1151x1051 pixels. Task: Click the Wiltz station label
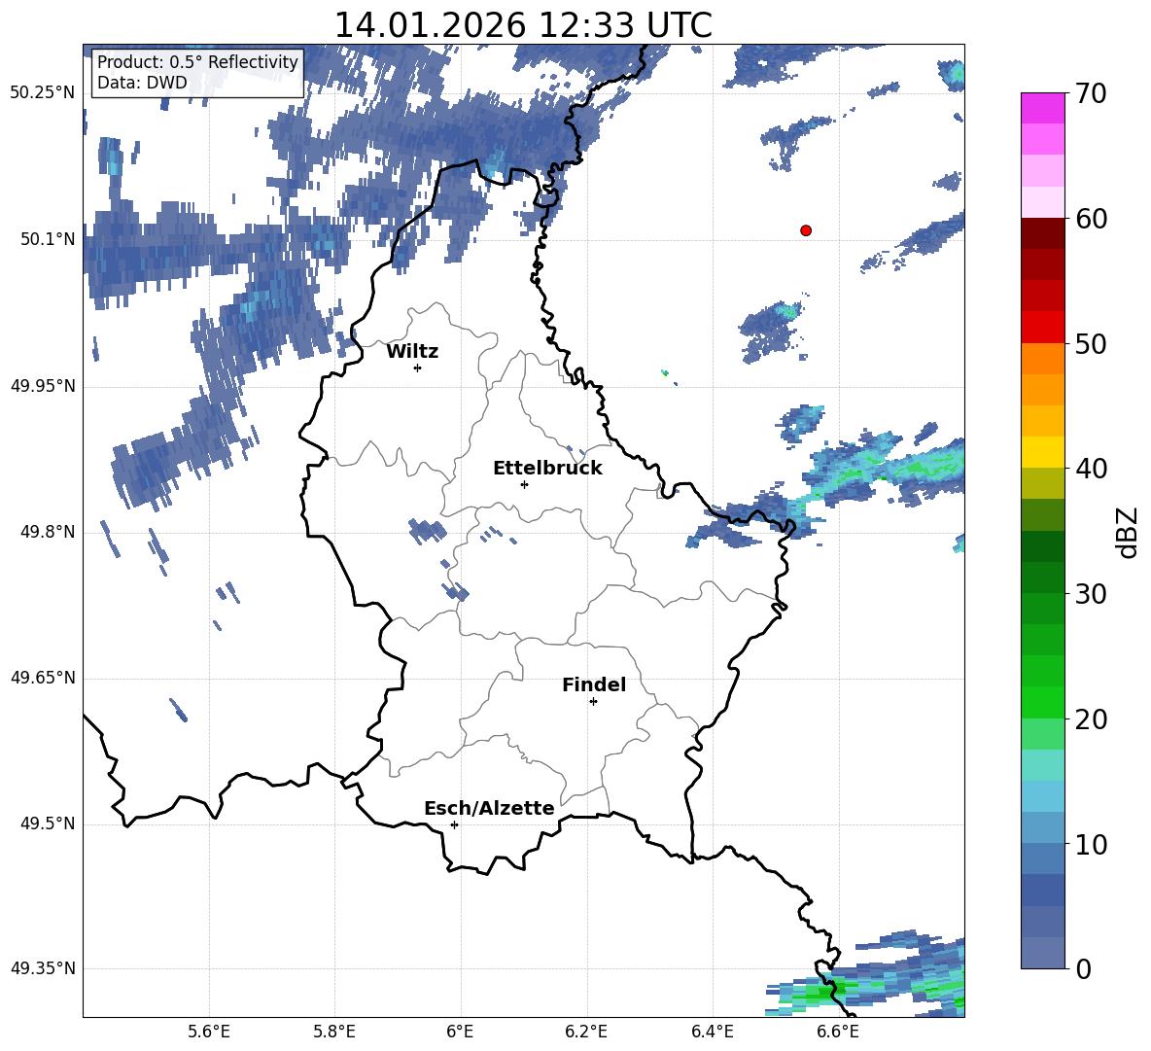(x=412, y=352)
